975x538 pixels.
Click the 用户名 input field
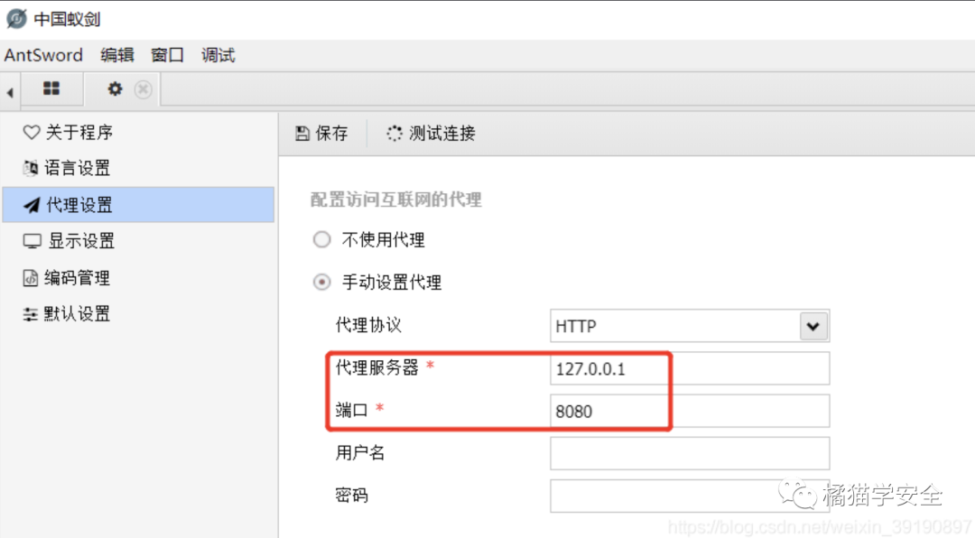pyautogui.click(x=690, y=453)
